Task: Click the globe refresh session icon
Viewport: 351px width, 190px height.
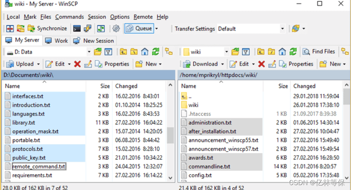Action: click(296, 29)
